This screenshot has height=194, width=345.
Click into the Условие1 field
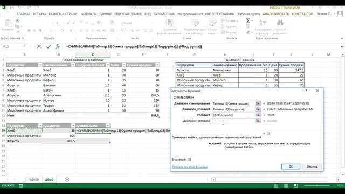233,115
